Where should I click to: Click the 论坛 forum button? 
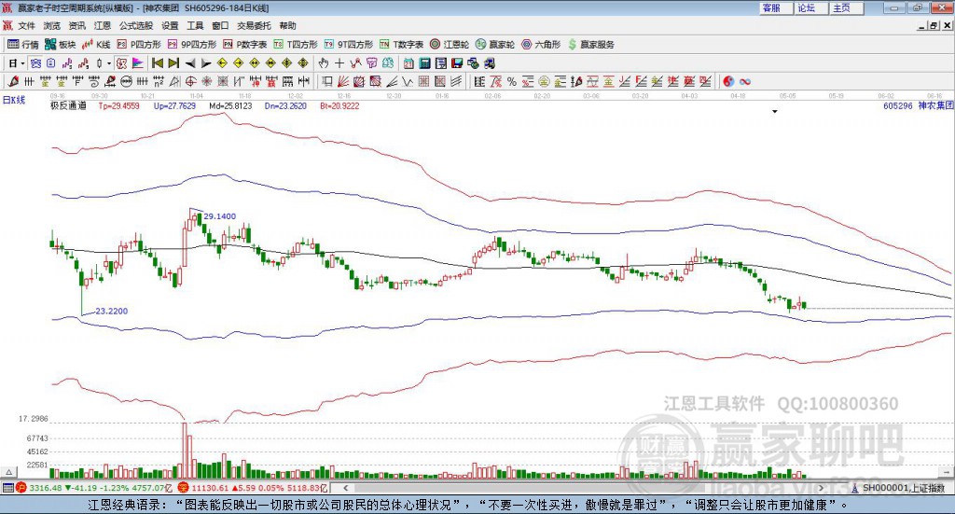(810, 7)
